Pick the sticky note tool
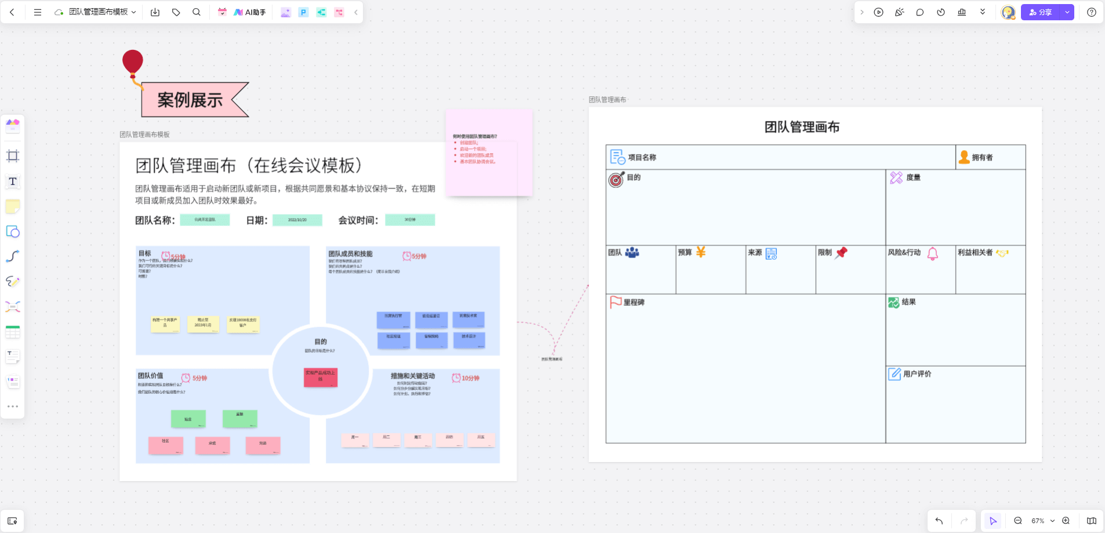Screen dimensions: 1105x533 click(x=13, y=206)
